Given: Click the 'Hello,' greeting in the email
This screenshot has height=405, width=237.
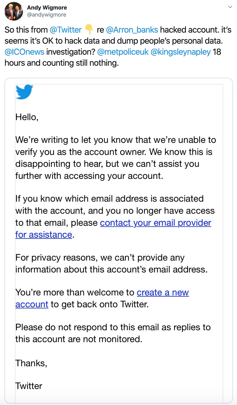Looking at the screenshot, I should coord(27,117).
